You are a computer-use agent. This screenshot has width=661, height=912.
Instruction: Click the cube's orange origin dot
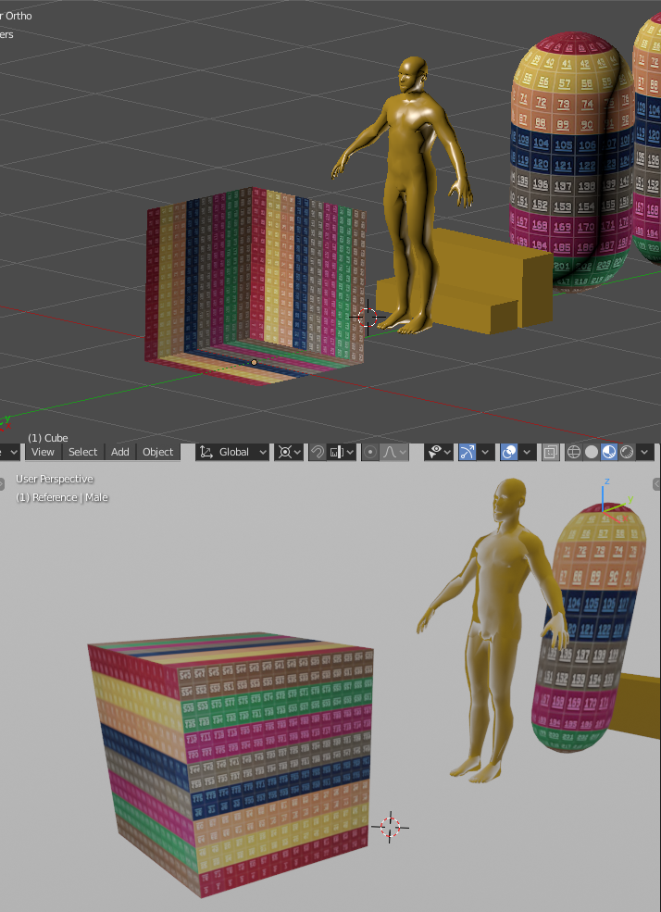(x=254, y=362)
